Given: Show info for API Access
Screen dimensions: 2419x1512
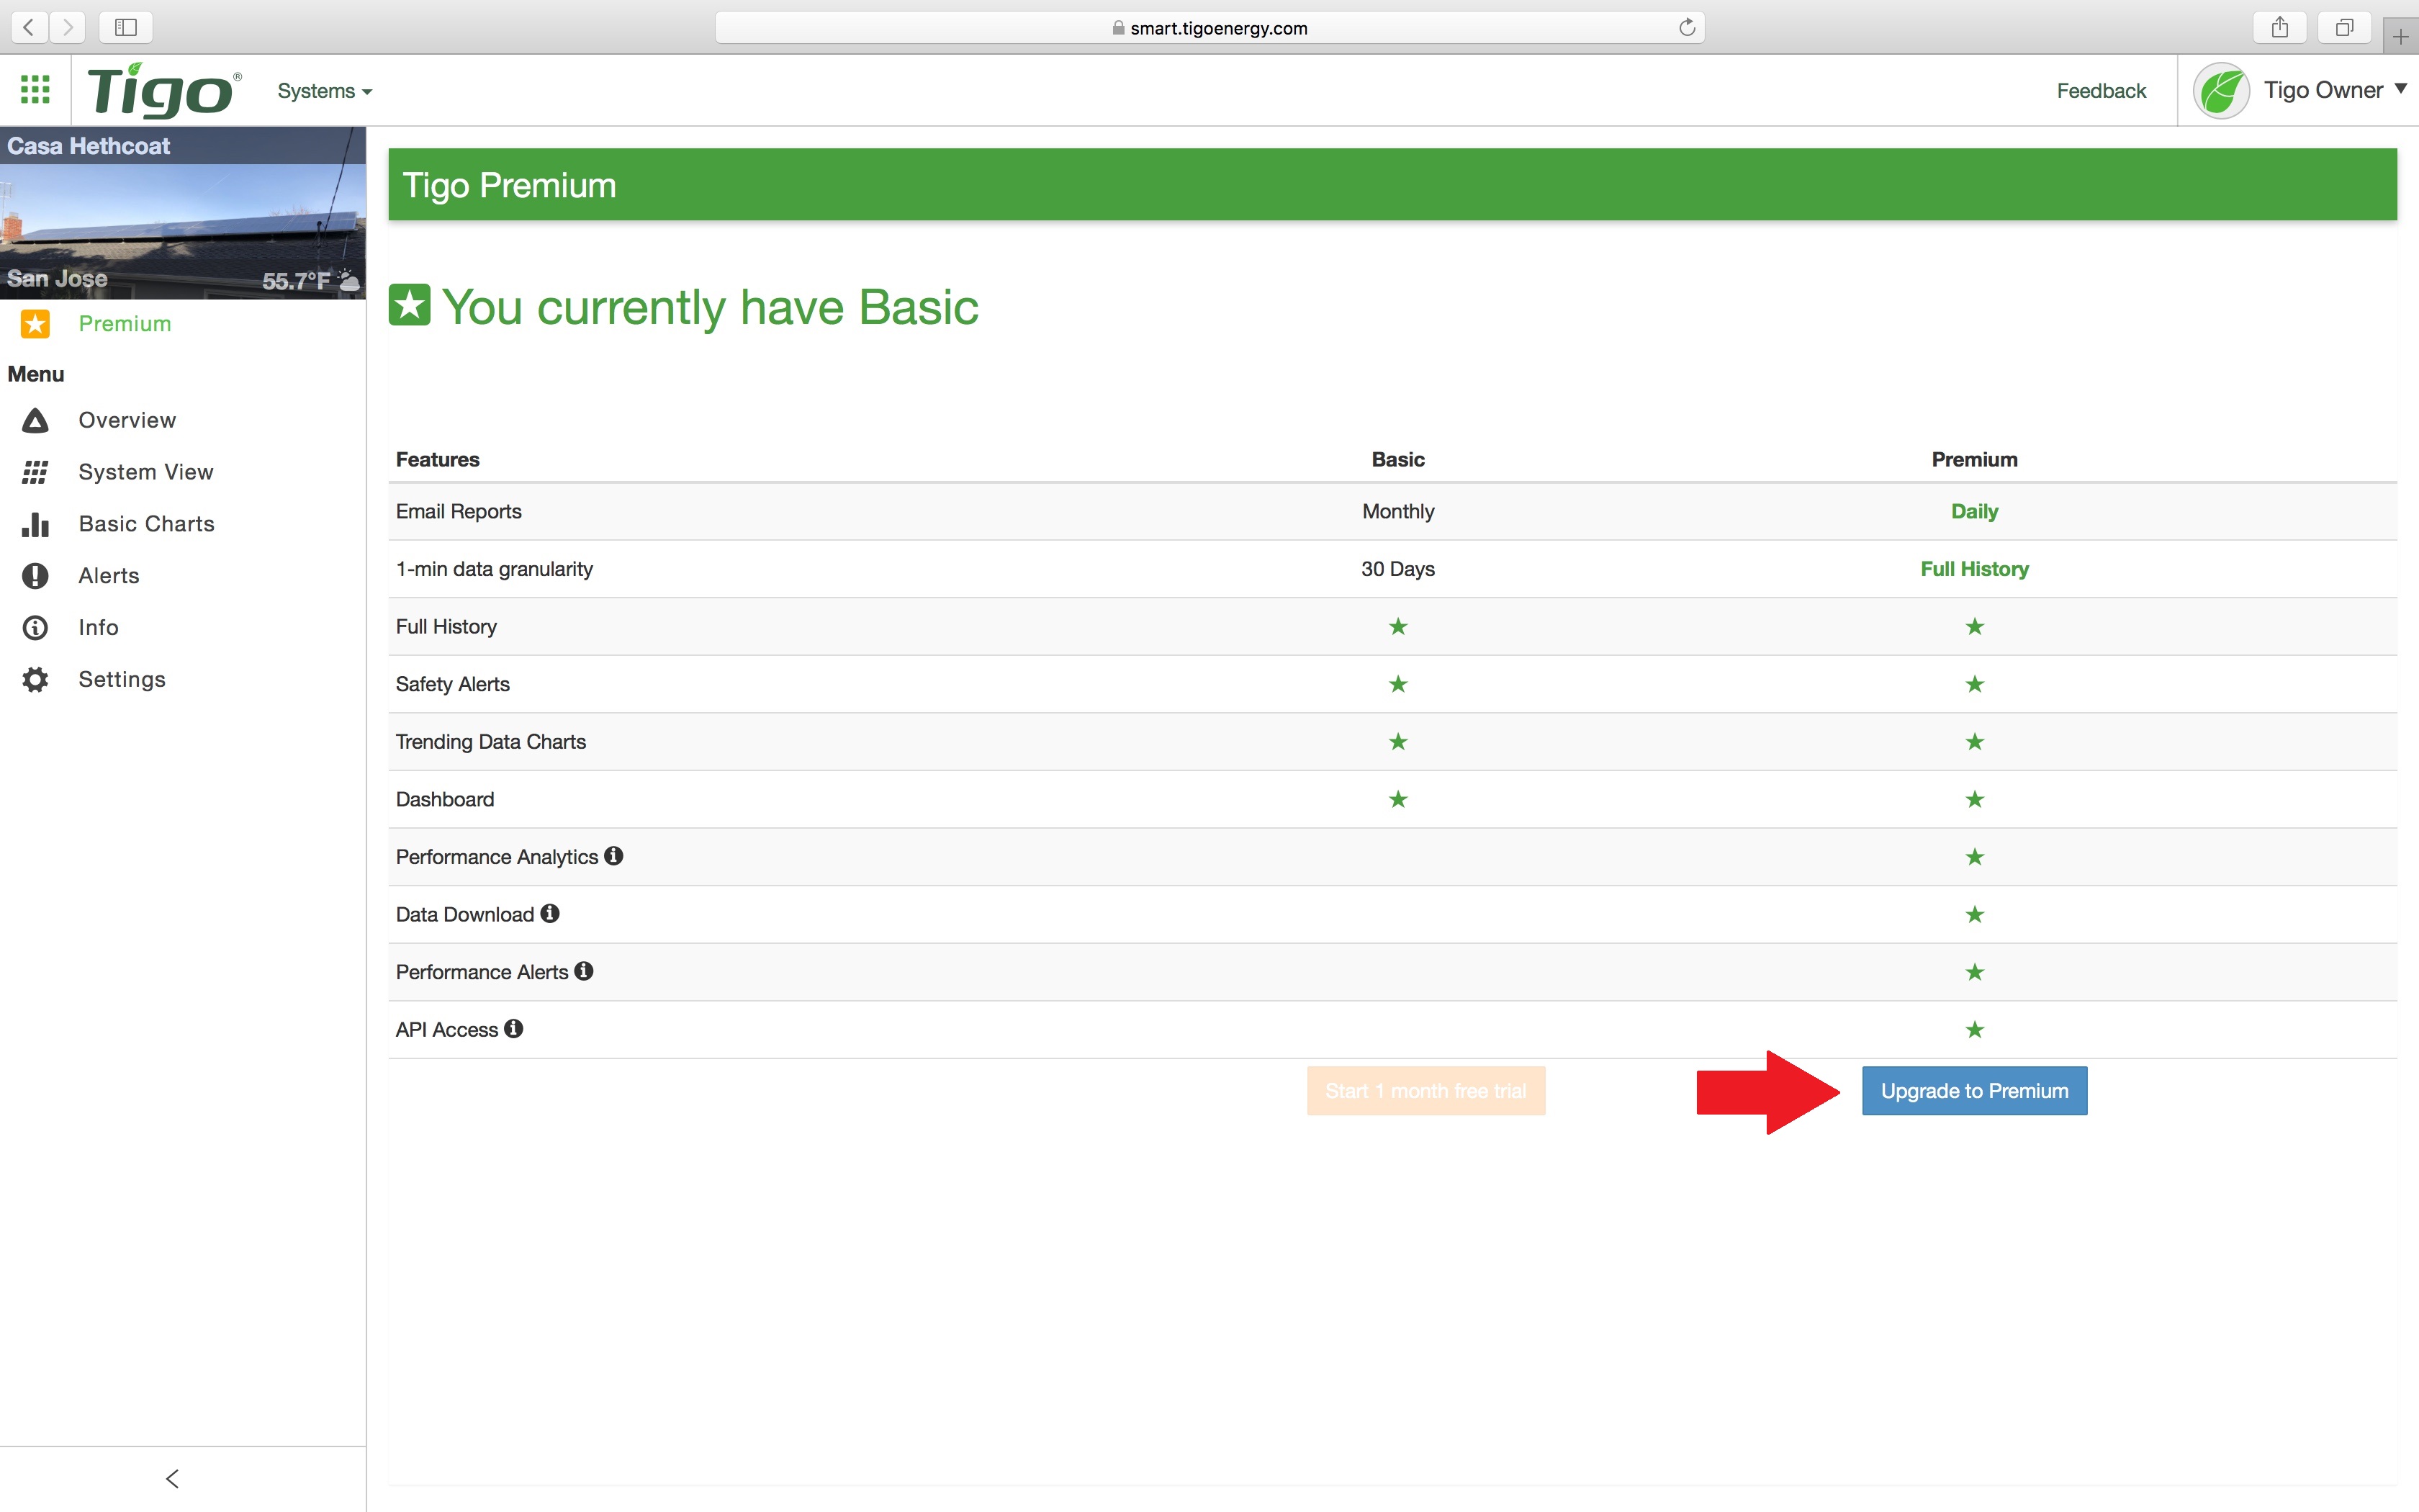Looking at the screenshot, I should tap(514, 1028).
